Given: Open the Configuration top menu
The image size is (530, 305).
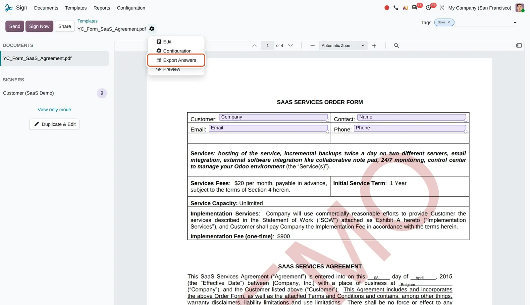Looking at the screenshot, I should pyautogui.click(x=131, y=8).
